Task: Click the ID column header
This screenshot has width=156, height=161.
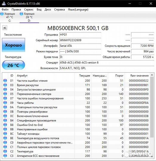Action: (x=12, y=75)
